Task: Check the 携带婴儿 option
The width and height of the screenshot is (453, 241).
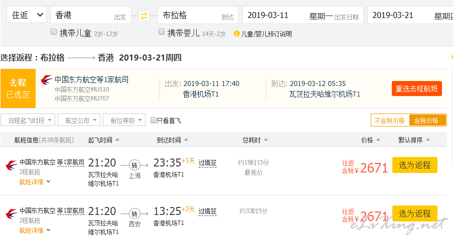Action: (162, 32)
